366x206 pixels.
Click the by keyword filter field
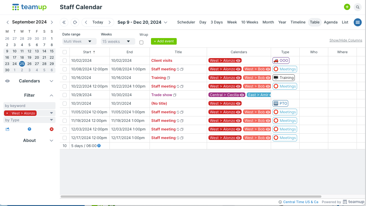pos(29,106)
